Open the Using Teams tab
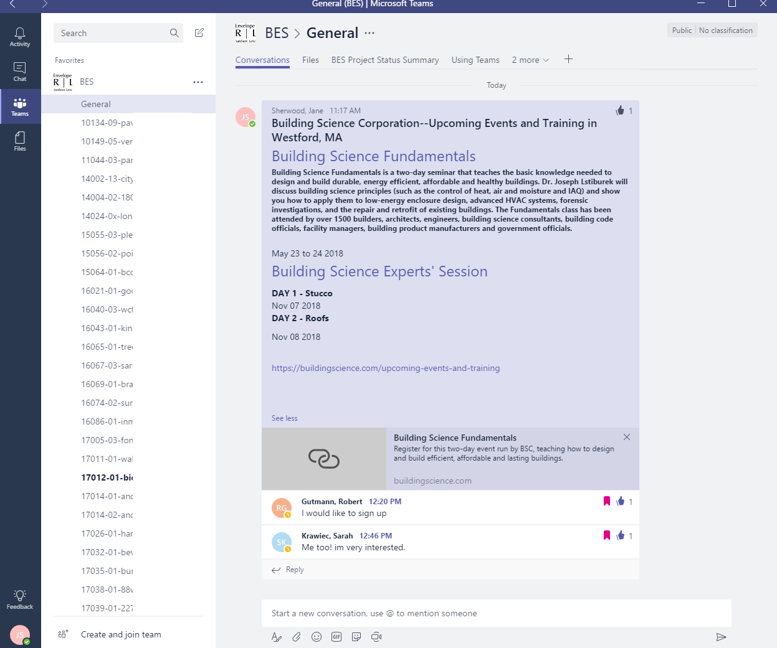This screenshot has height=648, width=777. pos(475,60)
